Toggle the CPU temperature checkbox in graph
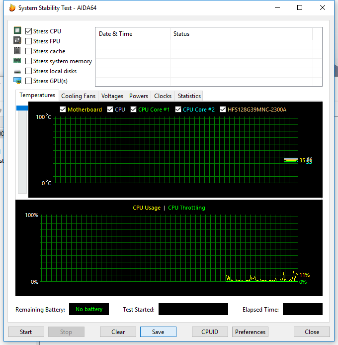338x345 pixels. [x=110, y=110]
